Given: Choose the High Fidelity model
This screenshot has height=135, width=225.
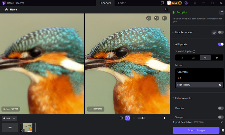Looking at the screenshot, I should (199, 85).
